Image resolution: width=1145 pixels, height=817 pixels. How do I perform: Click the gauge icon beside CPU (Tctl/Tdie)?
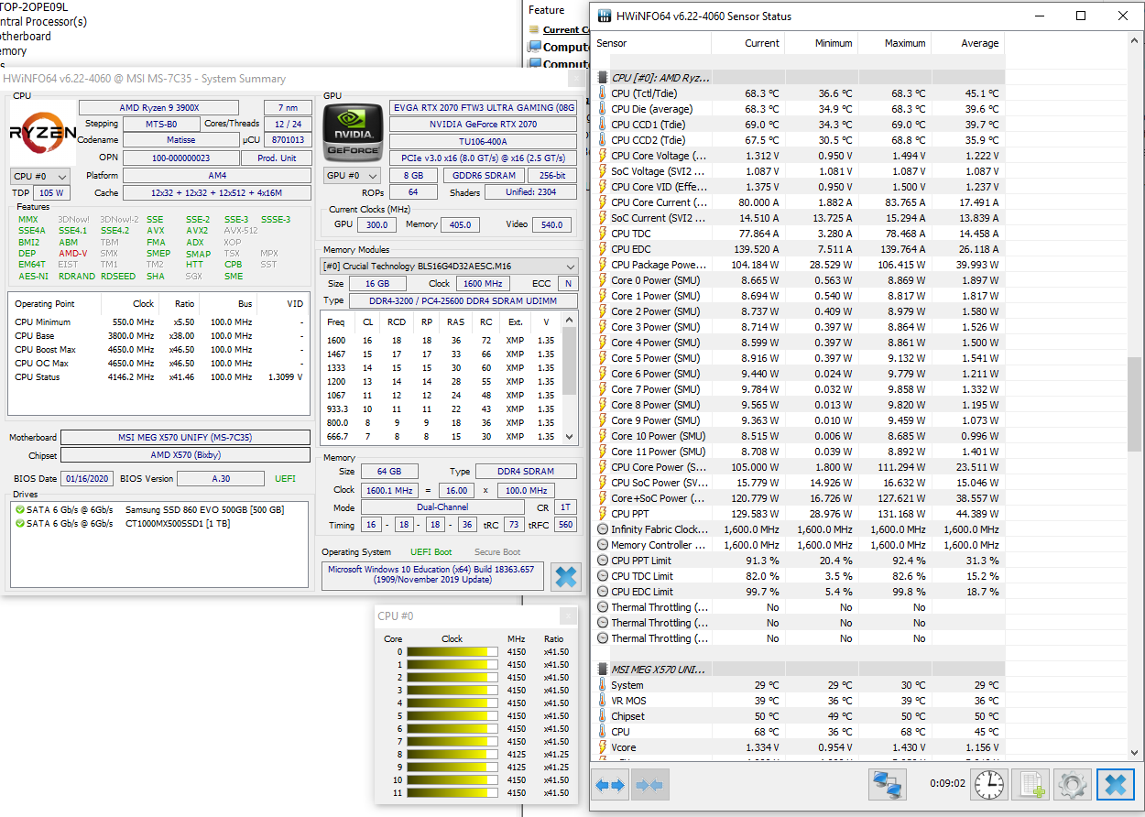(x=603, y=93)
